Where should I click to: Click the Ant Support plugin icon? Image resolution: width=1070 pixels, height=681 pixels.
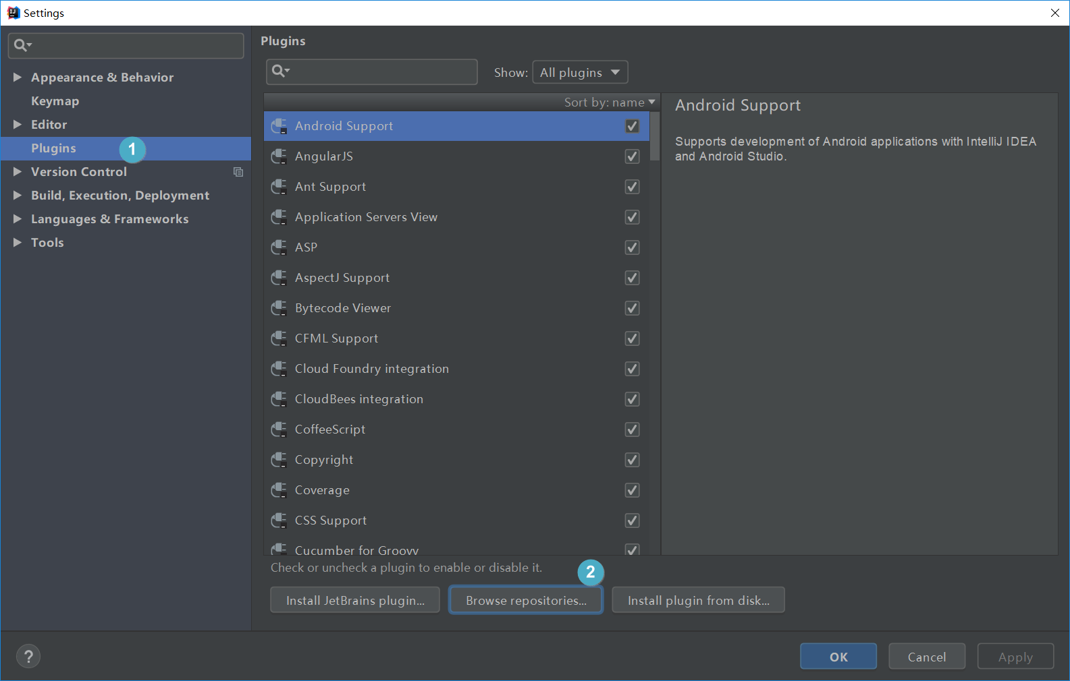pyautogui.click(x=279, y=187)
